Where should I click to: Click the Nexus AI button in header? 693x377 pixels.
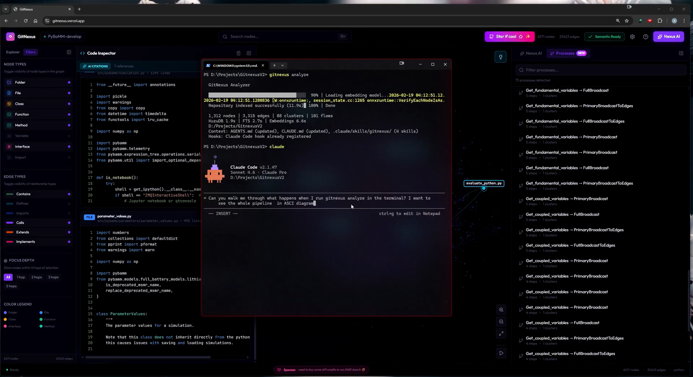pos(668,36)
